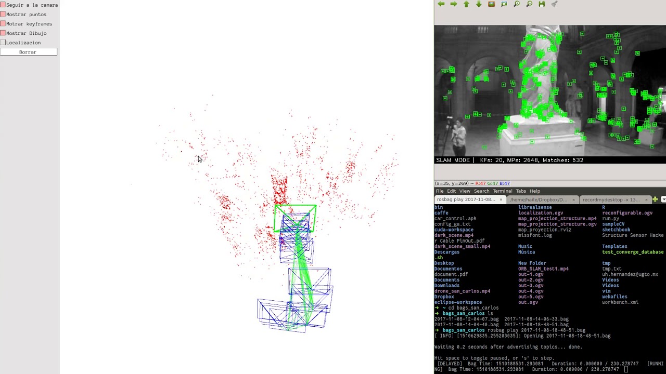Open the terminal tab list dropdown arrow

coord(663,199)
